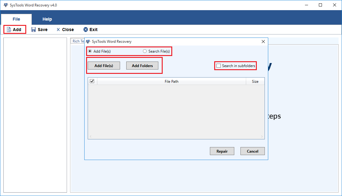Maximize the SysTools Word Recovery main window
This screenshot has width=342, height=196.
[320, 5]
